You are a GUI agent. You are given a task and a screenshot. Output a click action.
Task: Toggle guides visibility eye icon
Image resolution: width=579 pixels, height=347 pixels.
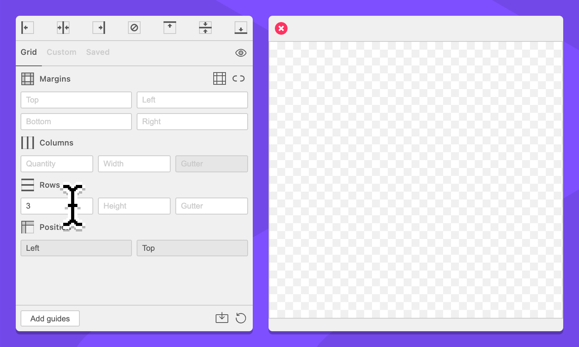241,53
